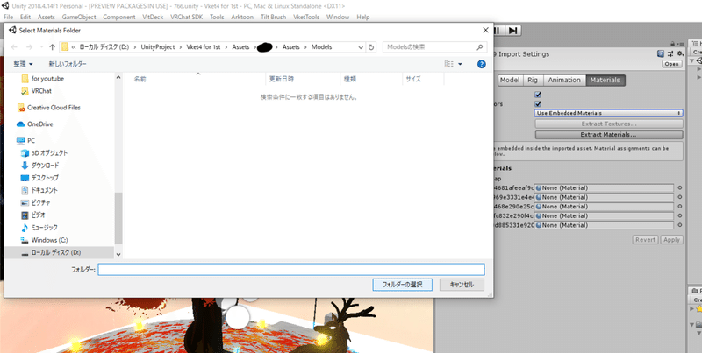Click the forward arrow in folder dialog
This screenshot has width=702, height=353.
point(29,47)
